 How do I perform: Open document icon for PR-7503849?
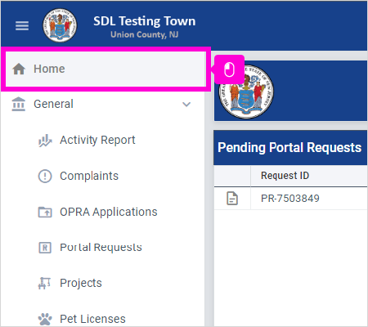232,198
